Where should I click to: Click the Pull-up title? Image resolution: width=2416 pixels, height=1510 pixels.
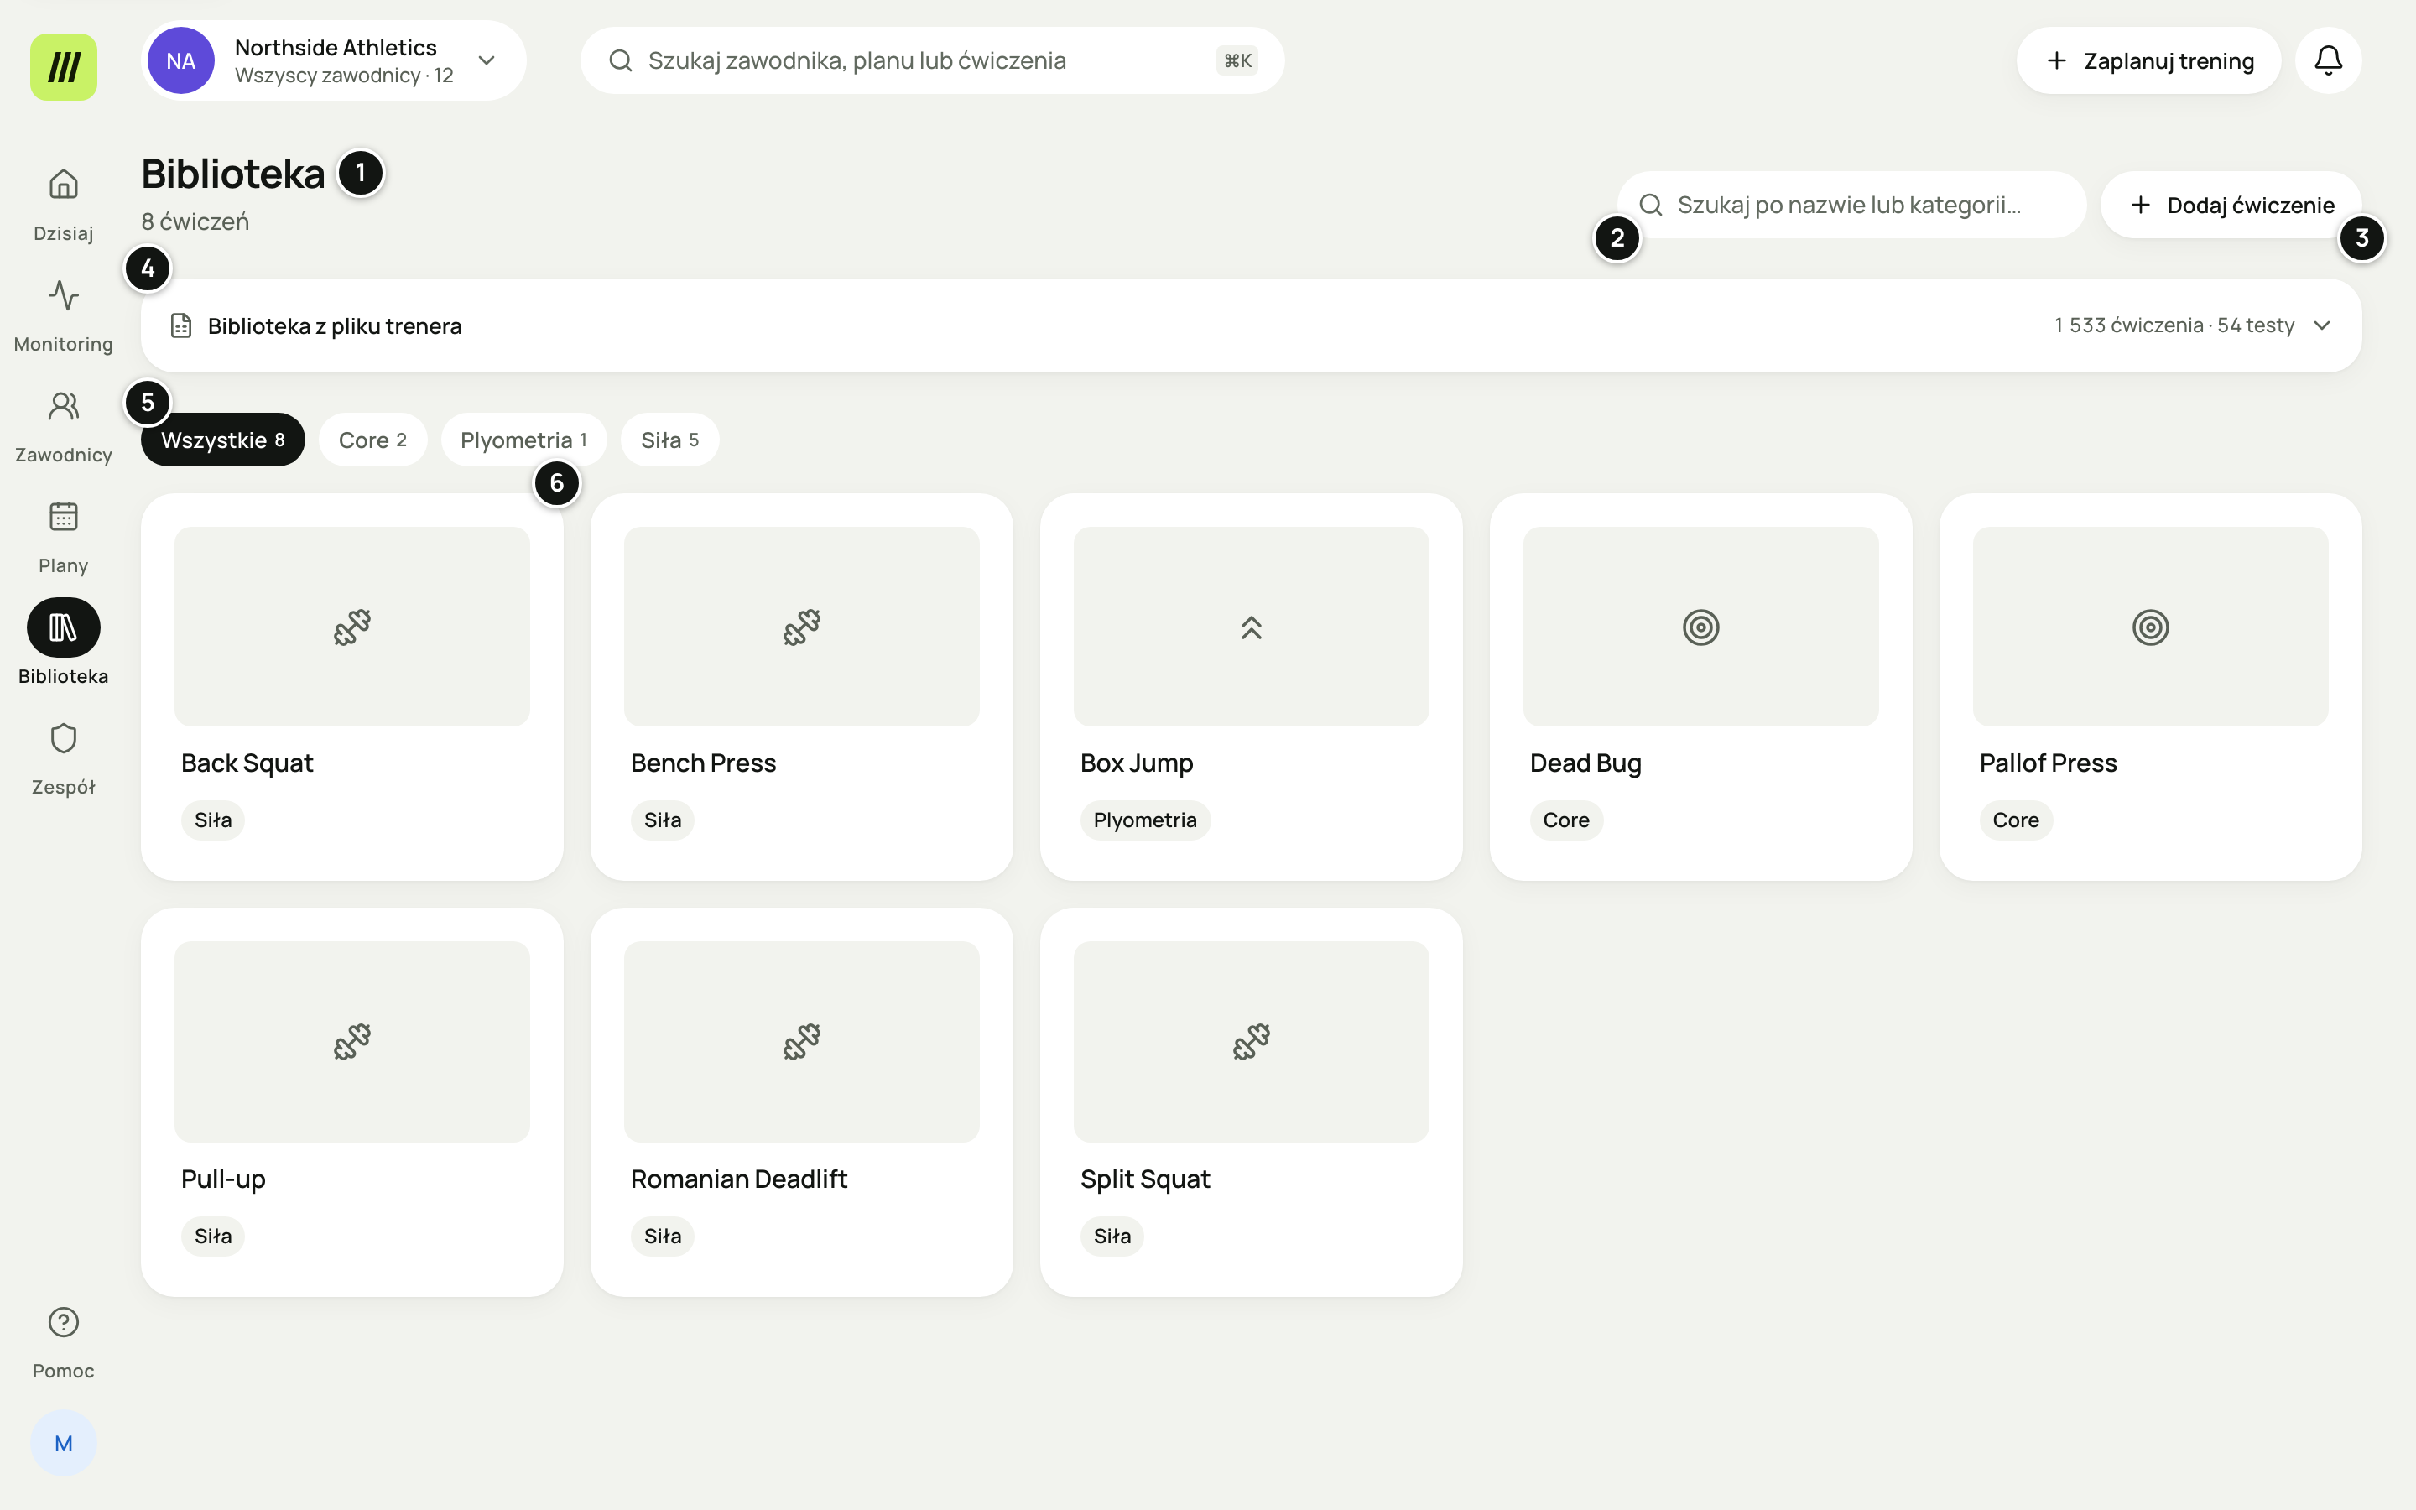[222, 1179]
